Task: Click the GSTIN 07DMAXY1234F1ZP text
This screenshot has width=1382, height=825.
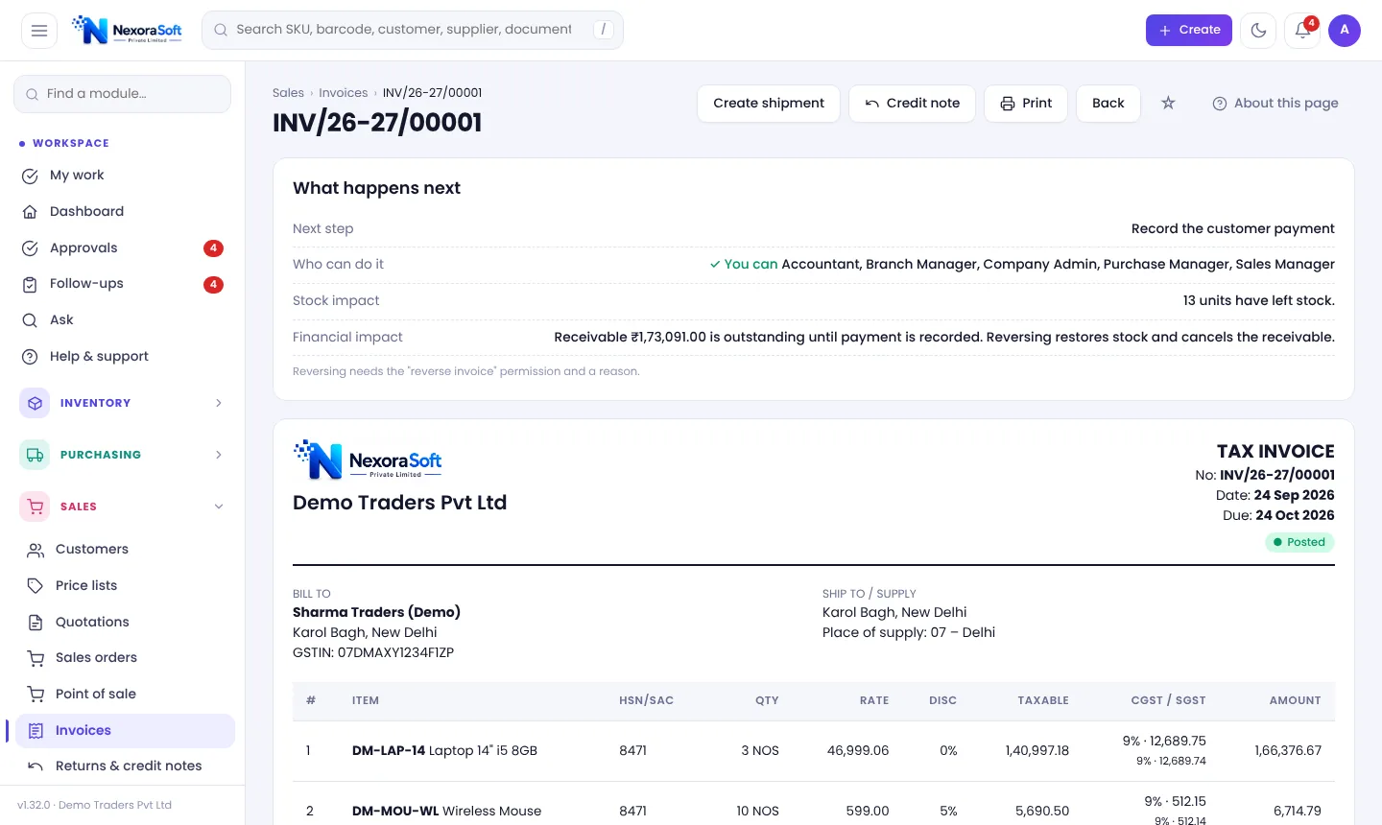Action: click(x=373, y=653)
